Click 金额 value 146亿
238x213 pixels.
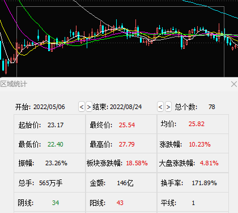125,183
